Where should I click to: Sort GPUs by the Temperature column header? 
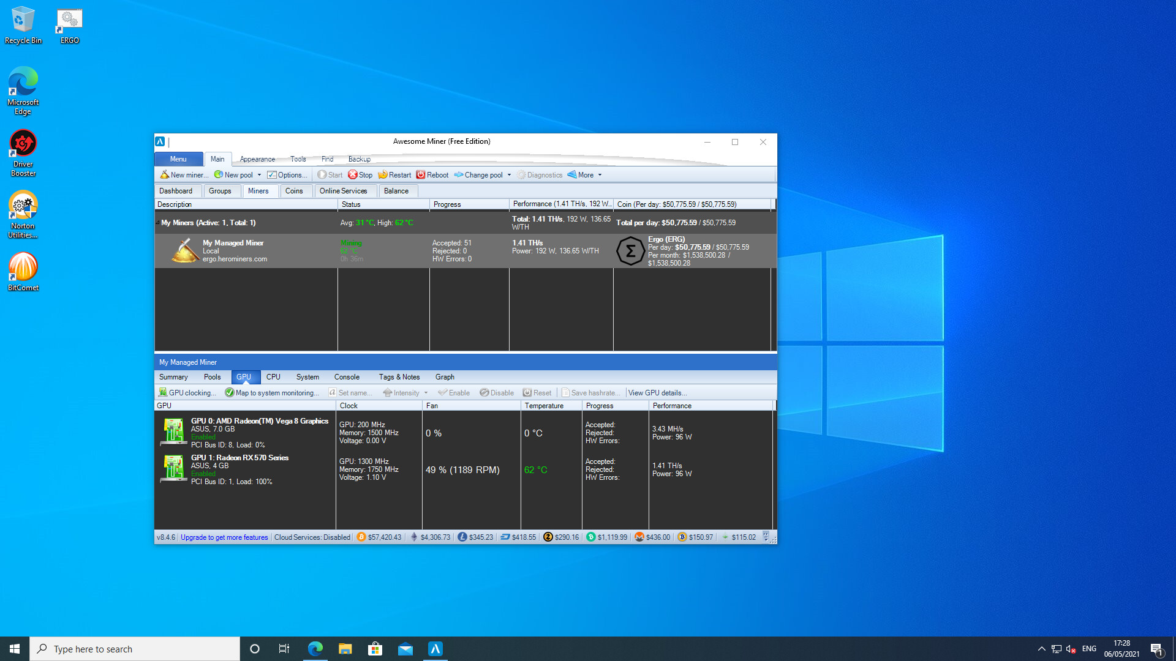551,406
